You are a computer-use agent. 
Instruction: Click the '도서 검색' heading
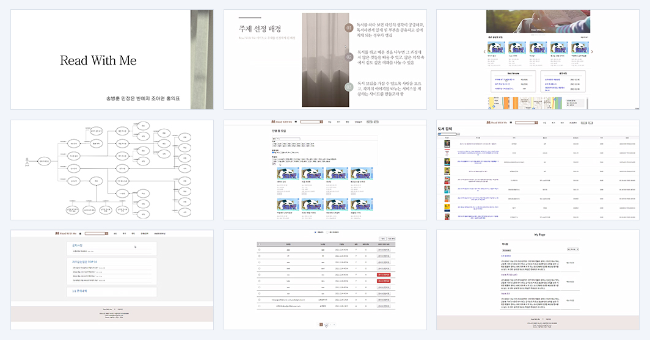click(445, 129)
